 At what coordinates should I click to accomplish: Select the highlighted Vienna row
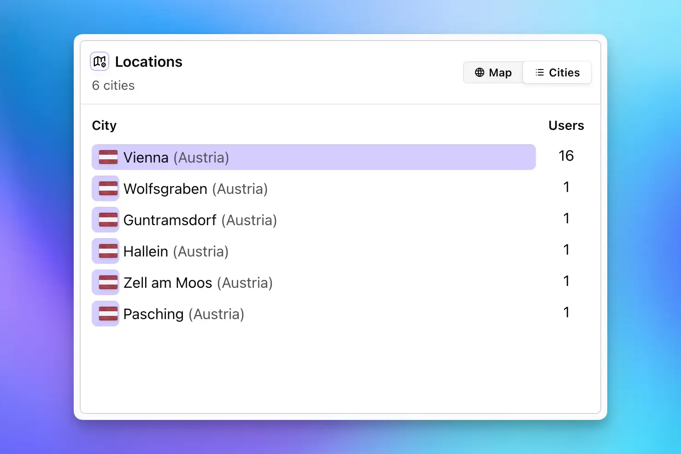tap(313, 157)
